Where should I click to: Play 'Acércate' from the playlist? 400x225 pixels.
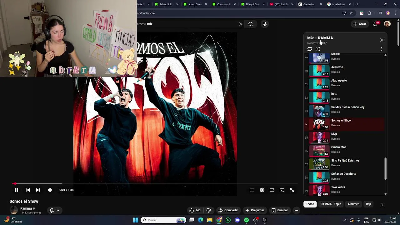pyautogui.click(x=344, y=71)
